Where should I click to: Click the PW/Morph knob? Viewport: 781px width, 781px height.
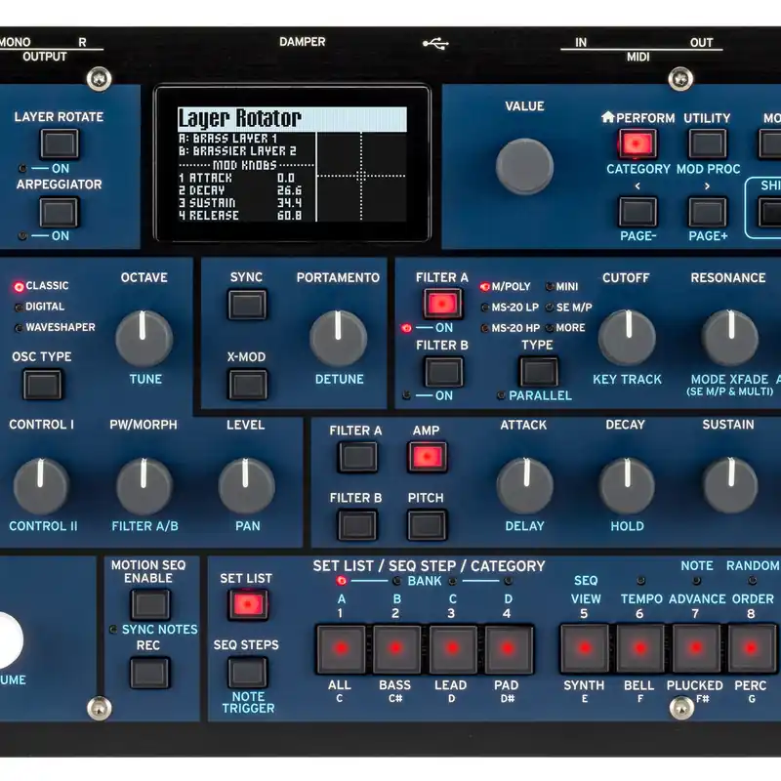[144, 486]
